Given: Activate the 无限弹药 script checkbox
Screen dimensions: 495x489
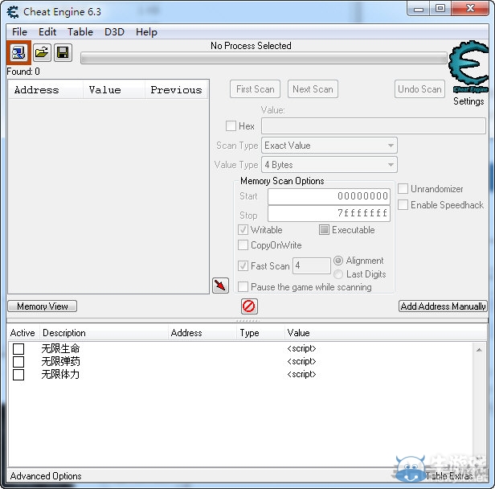Looking at the screenshot, I should pos(18,361).
